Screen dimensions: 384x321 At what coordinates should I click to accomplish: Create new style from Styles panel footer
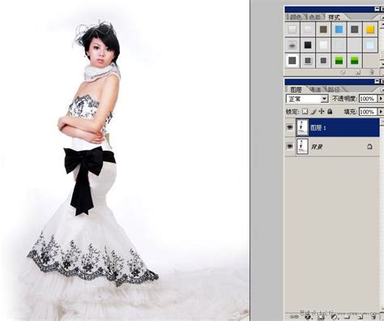click(x=358, y=72)
